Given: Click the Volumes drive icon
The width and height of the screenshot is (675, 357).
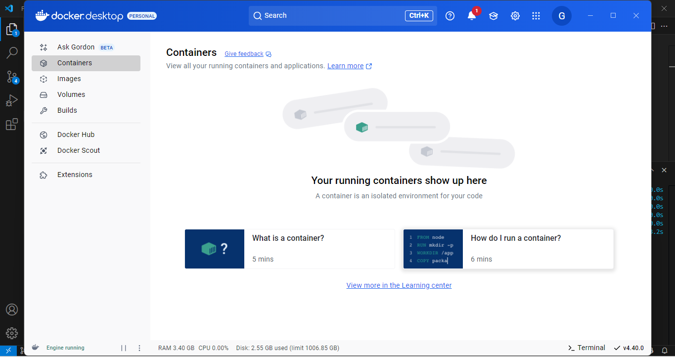Looking at the screenshot, I should coord(44,95).
